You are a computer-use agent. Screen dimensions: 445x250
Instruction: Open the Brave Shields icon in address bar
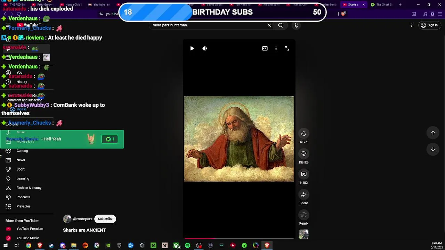pyautogui.click(x=343, y=14)
